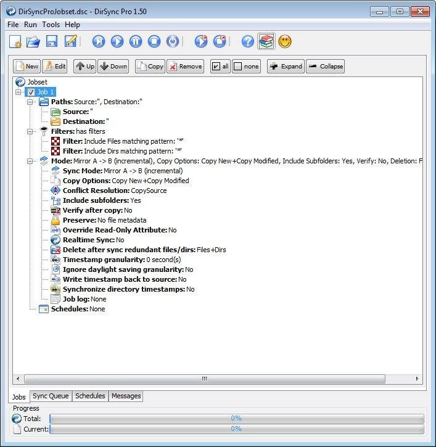This screenshot has height=447, width=436.
Task: Click the play icon with red badge
Action: point(201,42)
